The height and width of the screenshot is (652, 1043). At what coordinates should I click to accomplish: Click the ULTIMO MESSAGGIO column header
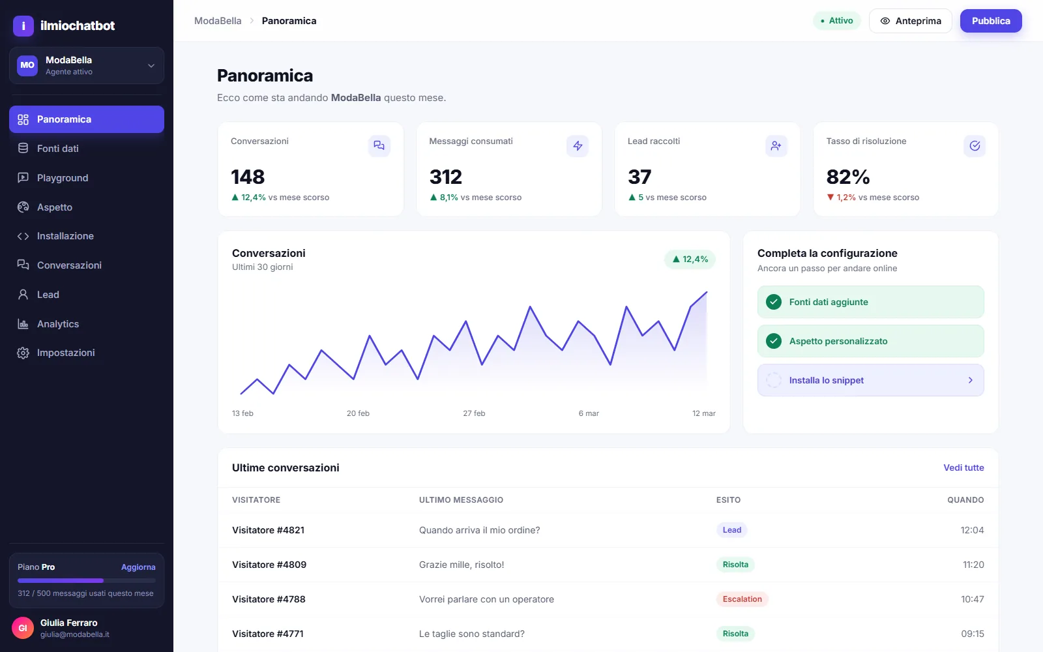461,500
